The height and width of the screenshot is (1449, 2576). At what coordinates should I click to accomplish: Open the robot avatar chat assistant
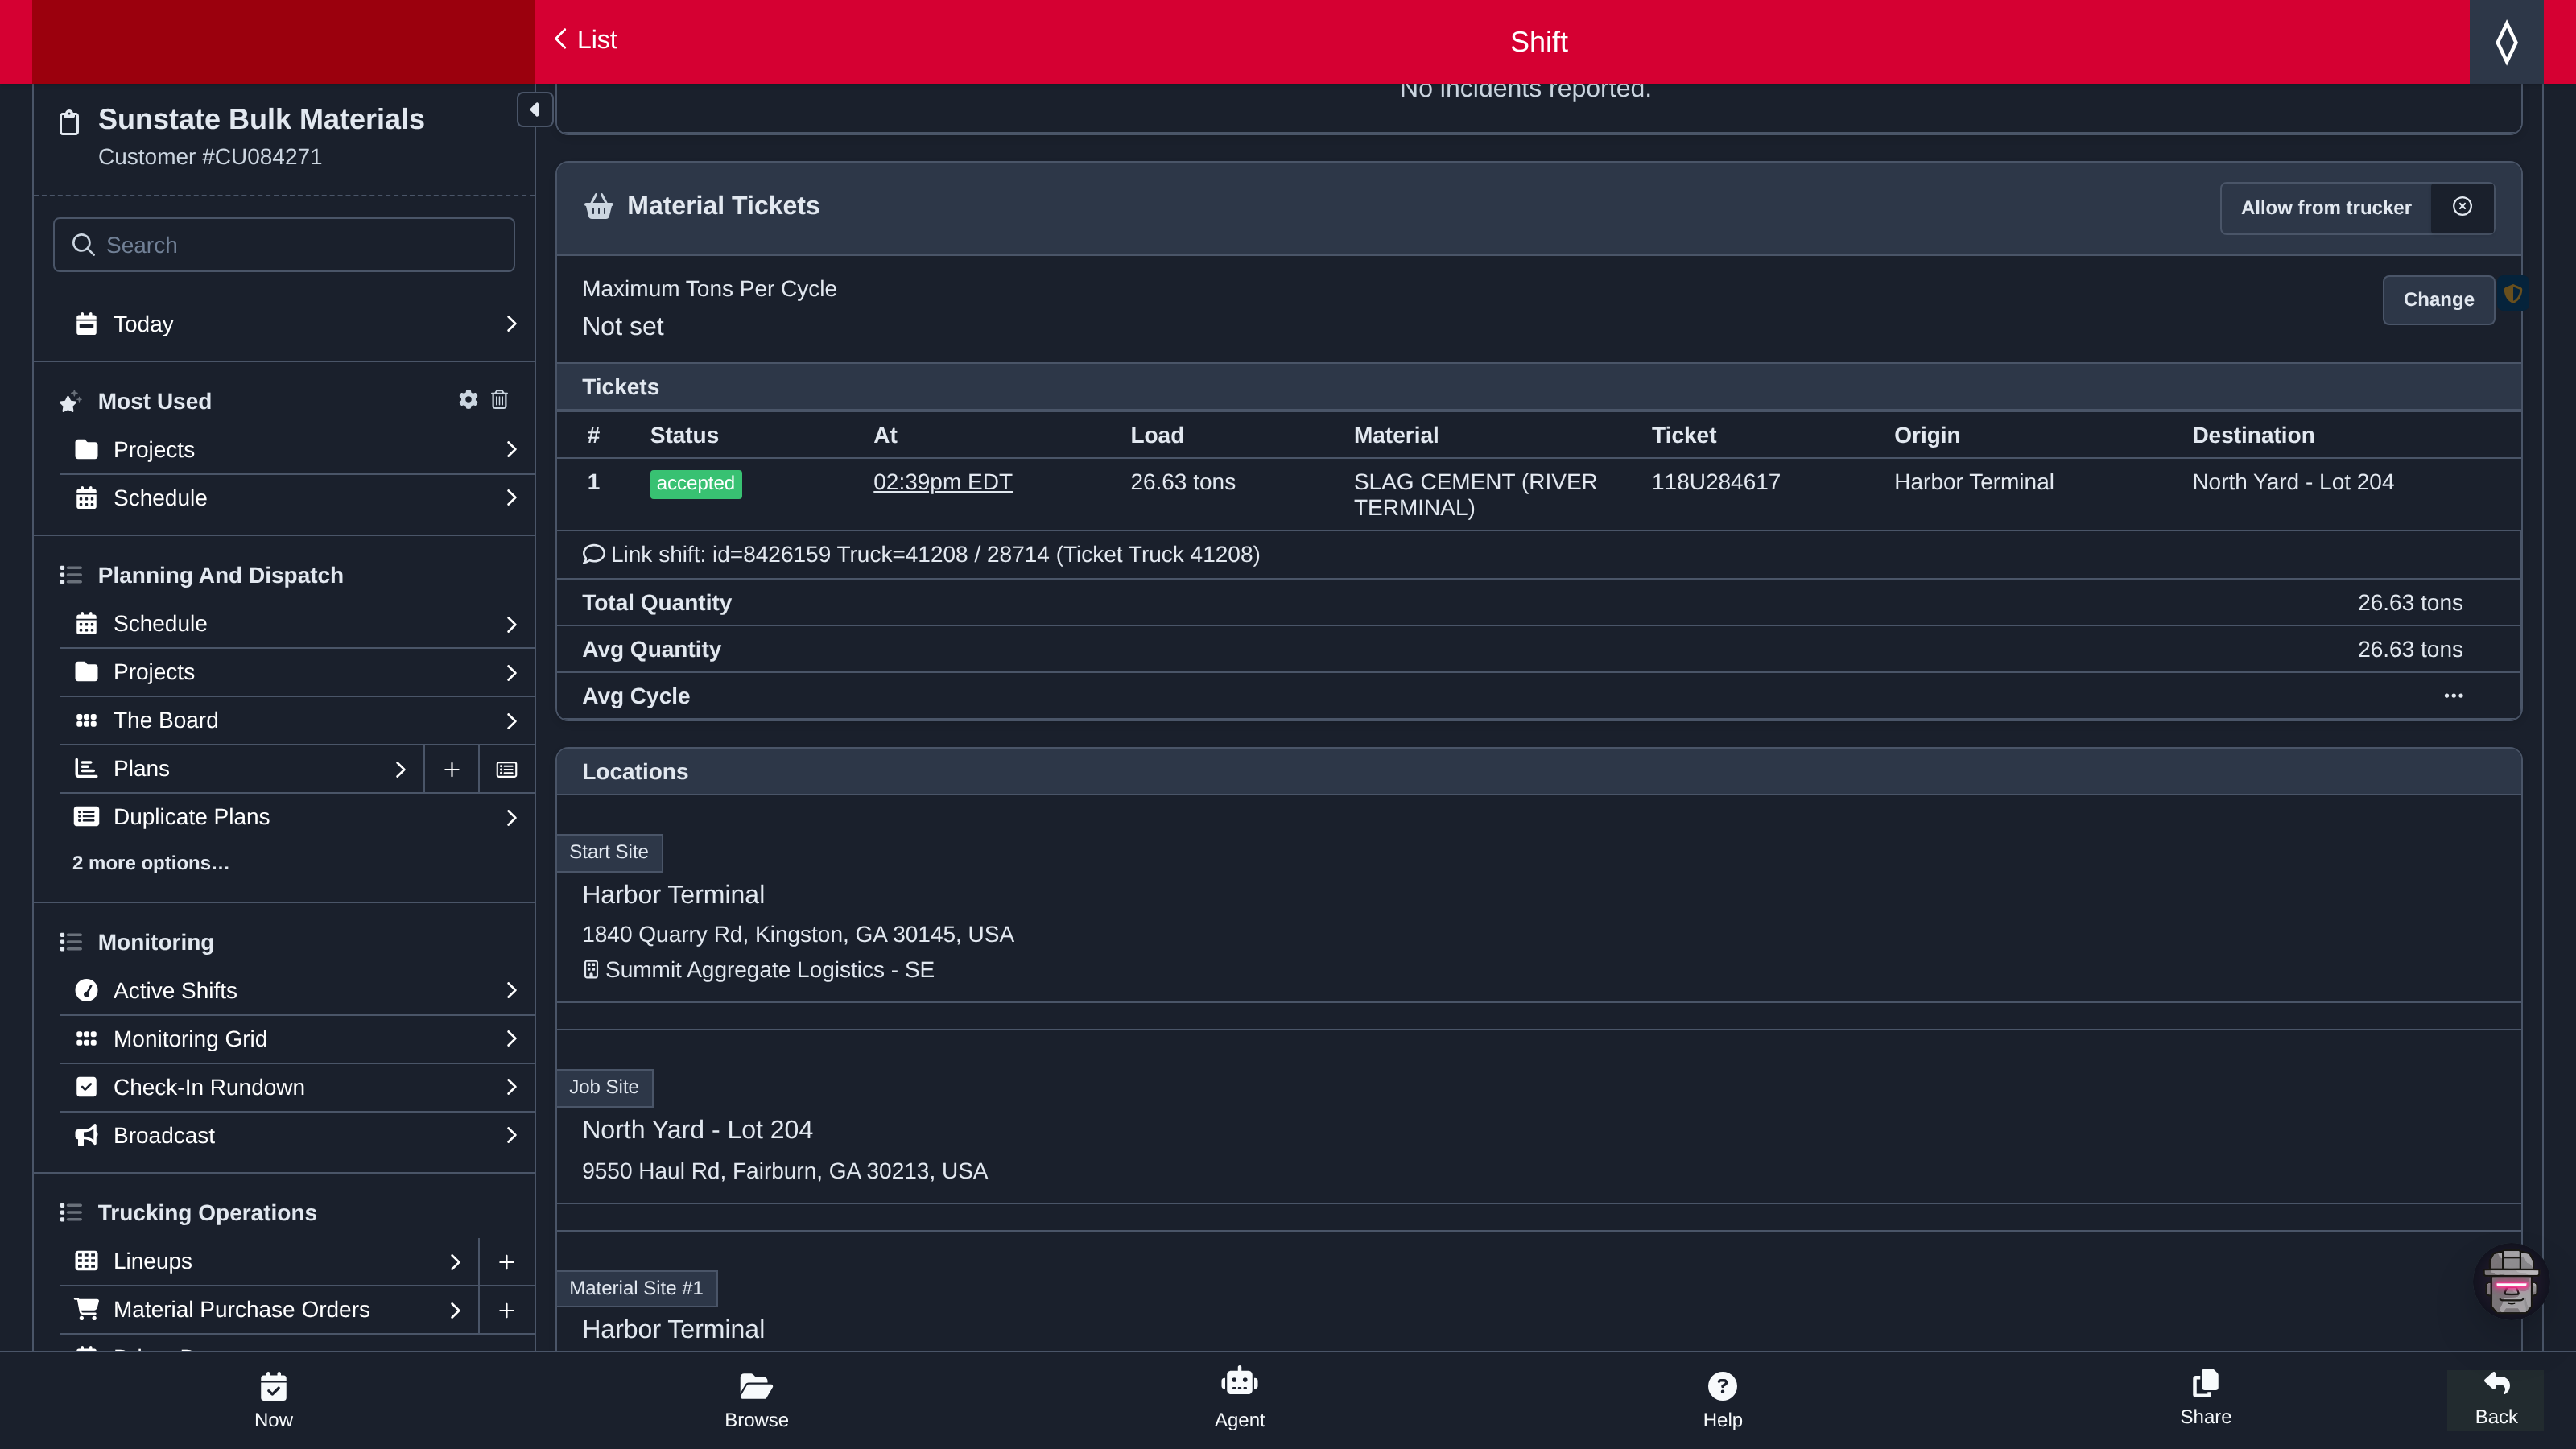[x=2511, y=1281]
